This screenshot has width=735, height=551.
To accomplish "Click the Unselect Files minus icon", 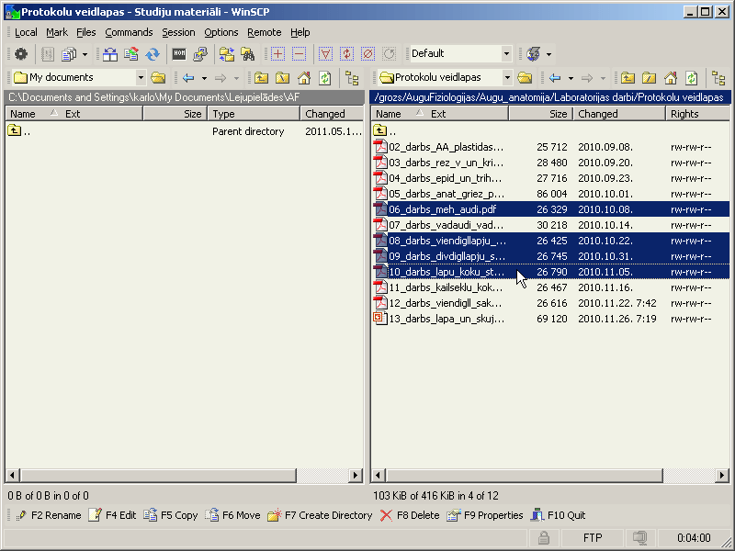I will click(299, 54).
